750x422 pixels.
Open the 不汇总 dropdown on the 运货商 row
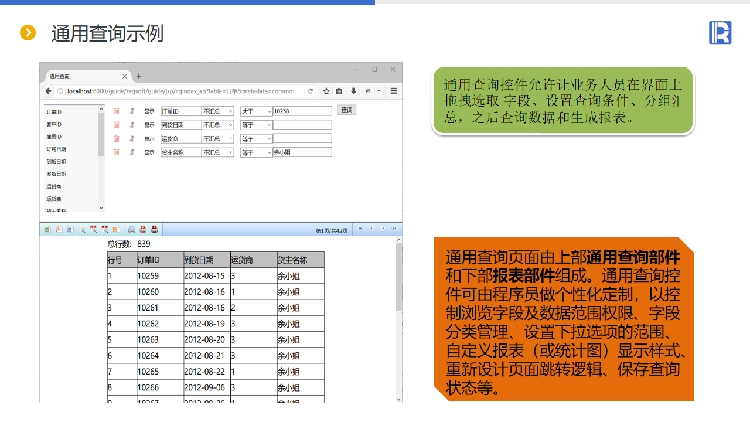(x=218, y=139)
